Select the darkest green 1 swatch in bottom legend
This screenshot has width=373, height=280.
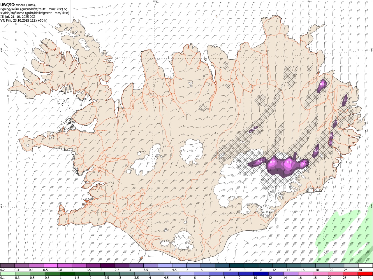tap(67, 274)
